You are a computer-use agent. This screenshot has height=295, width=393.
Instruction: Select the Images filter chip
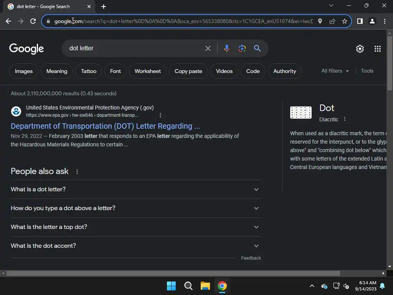pos(24,71)
